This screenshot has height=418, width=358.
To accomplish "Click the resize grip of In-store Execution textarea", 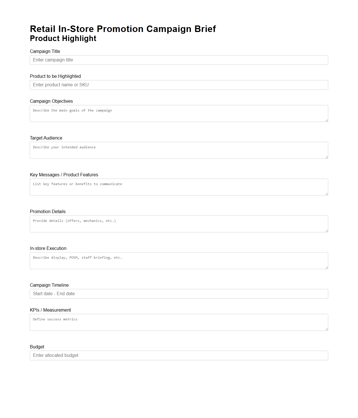I will [x=327, y=268].
